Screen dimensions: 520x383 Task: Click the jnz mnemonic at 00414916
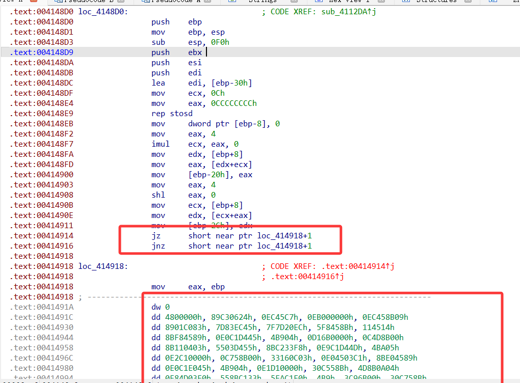tap(158, 246)
